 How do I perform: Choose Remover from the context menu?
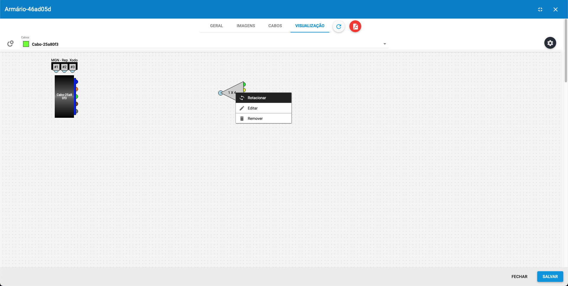coord(264,118)
